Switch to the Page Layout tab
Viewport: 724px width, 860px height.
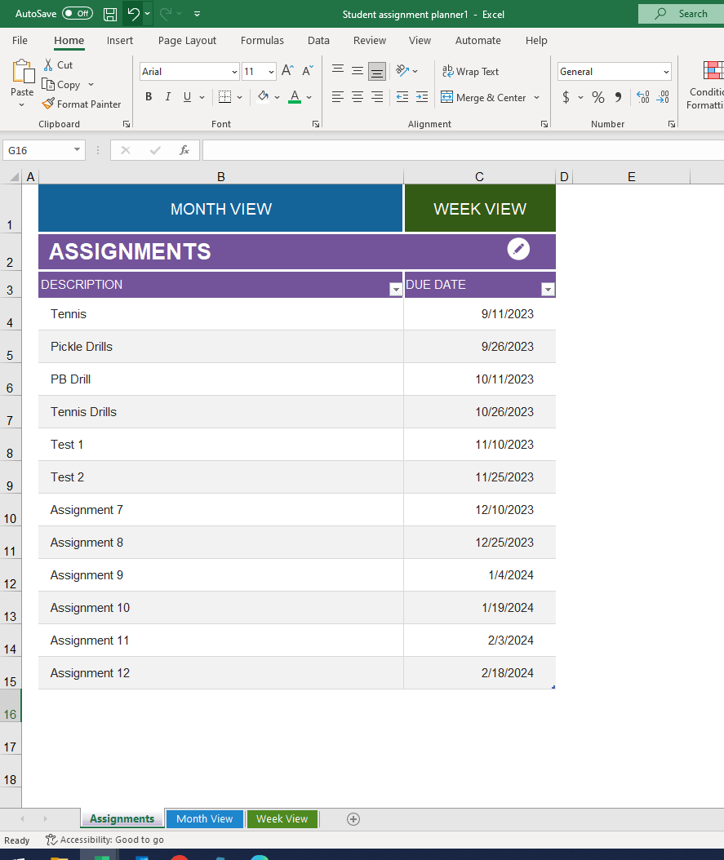pyautogui.click(x=187, y=40)
